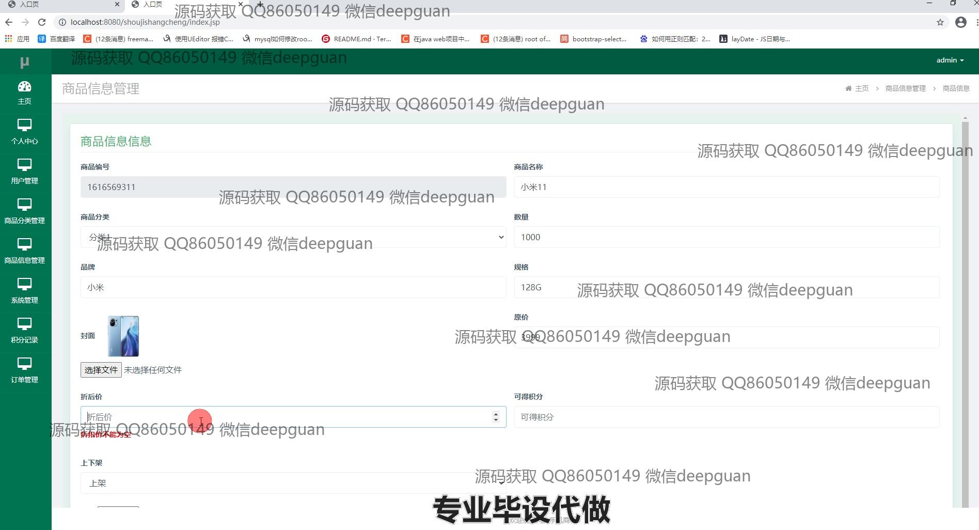Viewport: 979px width, 530px height.
Task: Open 系统管理 sidebar section
Action: click(x=25, y=291)
